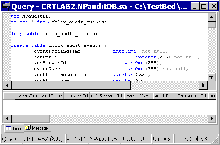Select the eventName column header
The width and height of the screenshot is (220, 145).
[139, 96]
